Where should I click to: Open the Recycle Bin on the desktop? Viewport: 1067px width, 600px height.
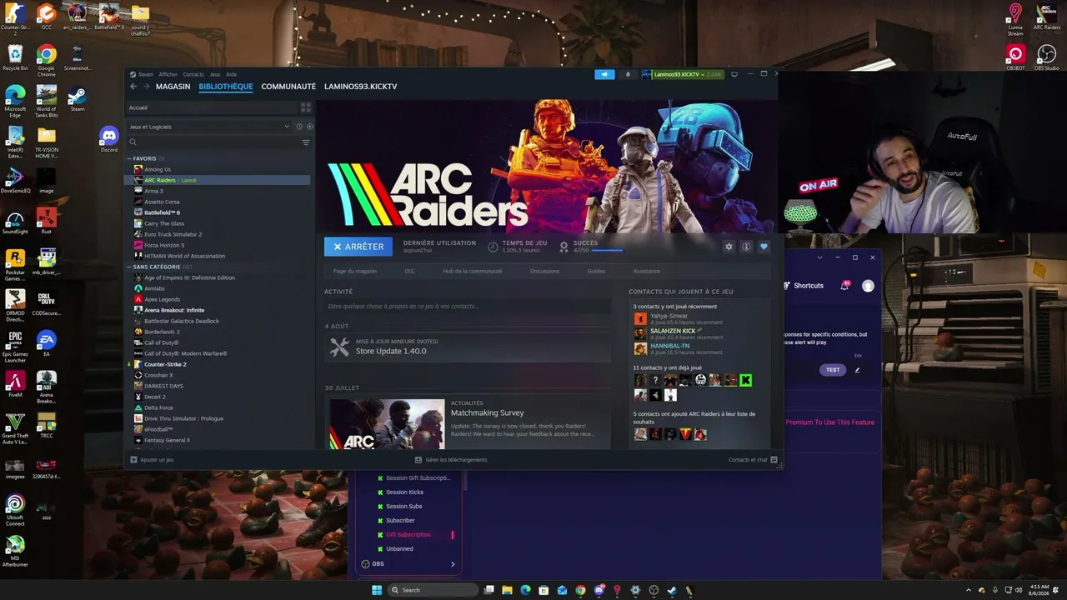tap(15, 57)
